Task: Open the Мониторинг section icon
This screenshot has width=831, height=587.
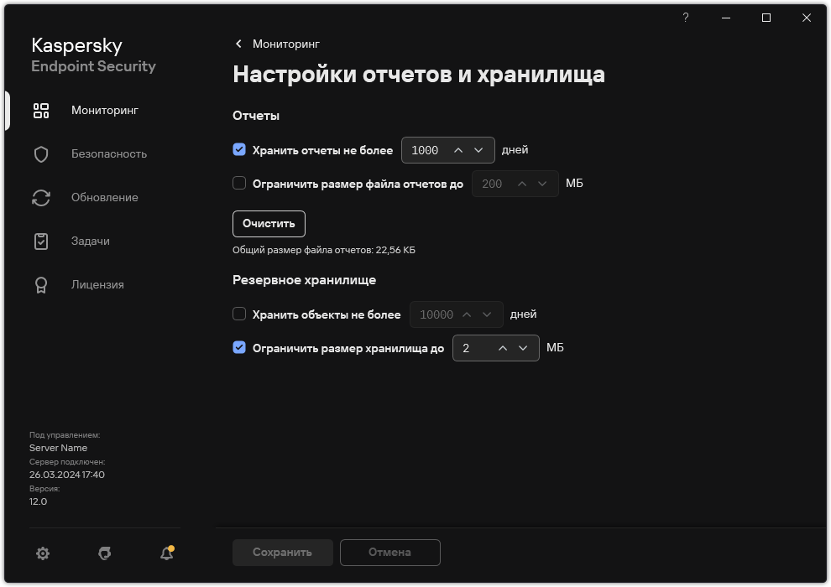Action: point(40,110)
